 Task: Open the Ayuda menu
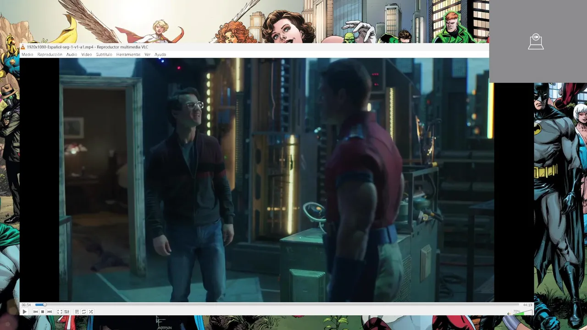pyautogui.click(x=160, y=55)
